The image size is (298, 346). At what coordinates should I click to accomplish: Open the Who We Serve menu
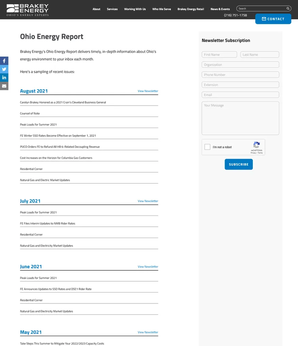(x=162, y=9)
